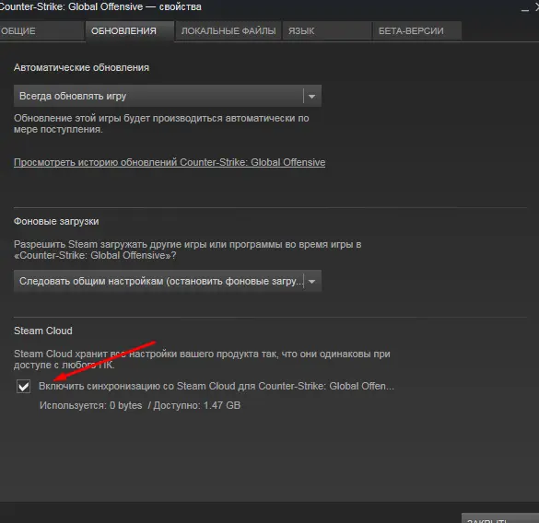Click the window title 'Counter-Strike: Global Offensive — свойства'
539x523 pixels.
click(x=100, y=6)
